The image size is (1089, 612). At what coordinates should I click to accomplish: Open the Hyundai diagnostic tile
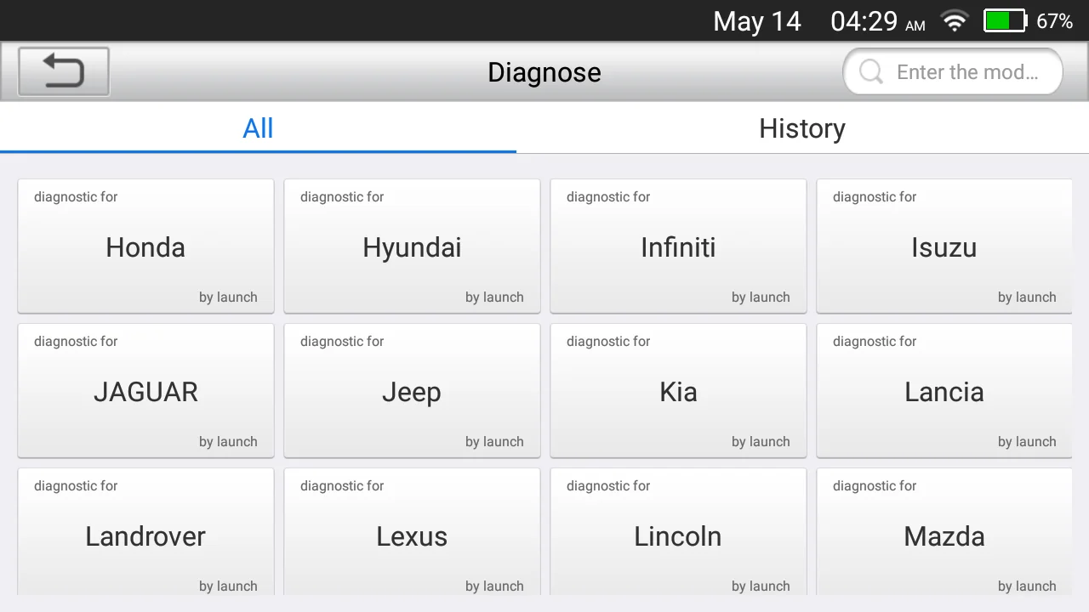point(412,246)
